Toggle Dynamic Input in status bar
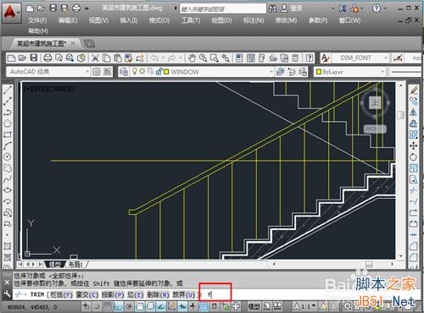This screenshot has width=424, height=313. 182,306
